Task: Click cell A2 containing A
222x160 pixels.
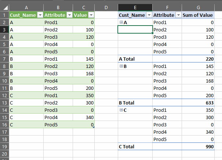Action: (26, 22)
